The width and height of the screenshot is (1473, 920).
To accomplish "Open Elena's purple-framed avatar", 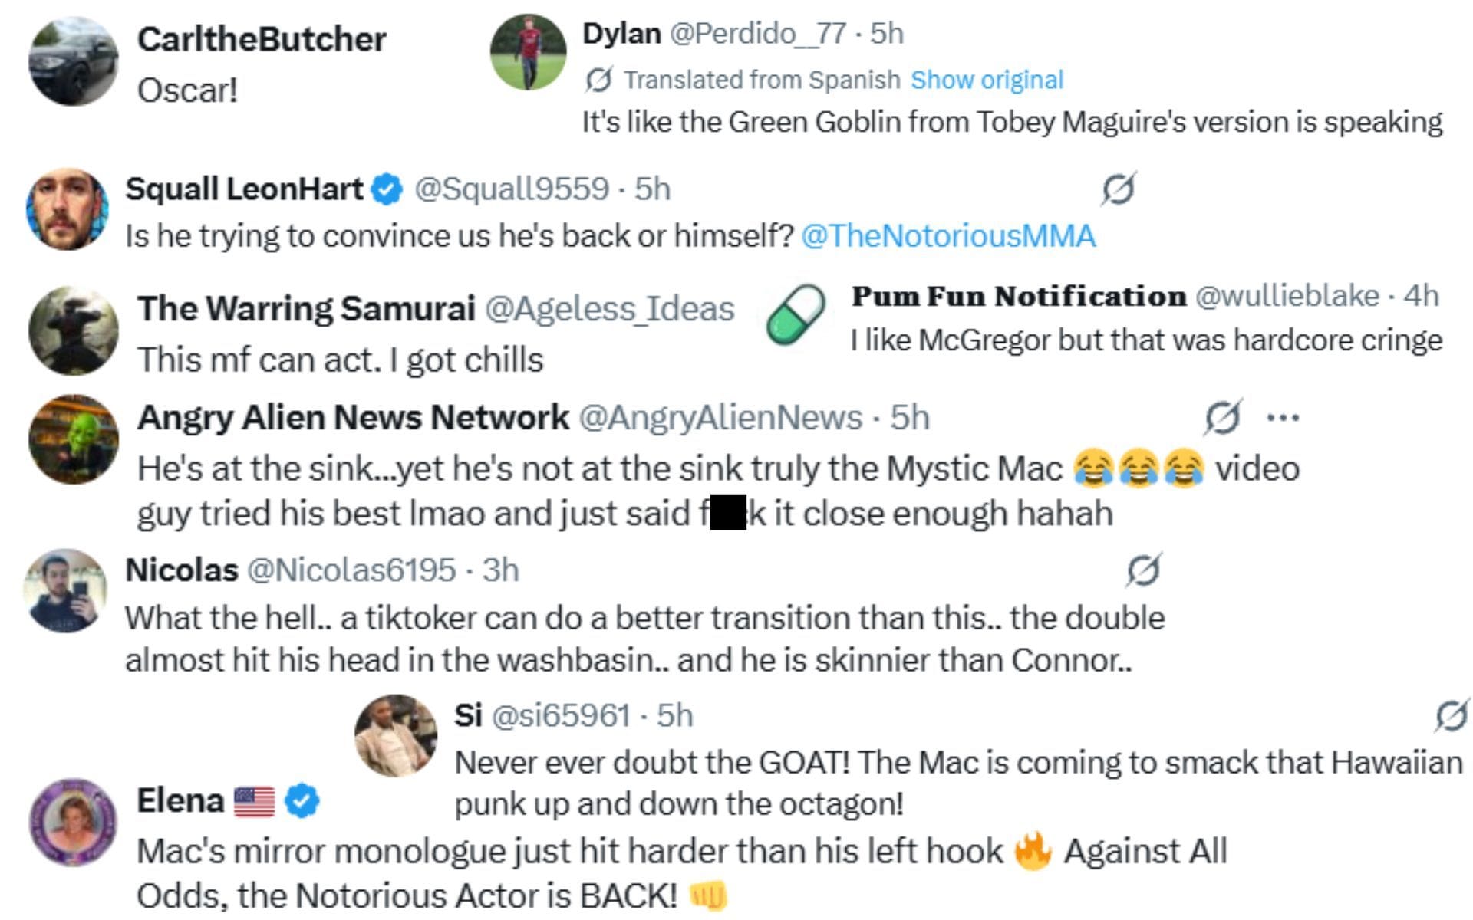I will 74,823.
